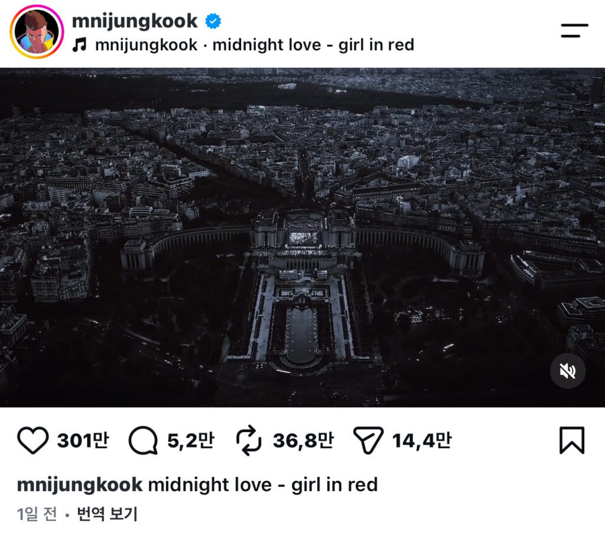
Task: Open comments via speech bubble icon
Action: point(143,440)
